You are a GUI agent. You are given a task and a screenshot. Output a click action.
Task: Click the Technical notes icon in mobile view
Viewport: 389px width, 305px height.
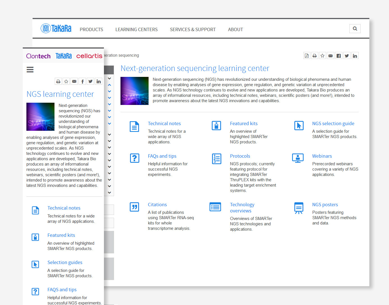pyautogui.click(x=35, y=210)
